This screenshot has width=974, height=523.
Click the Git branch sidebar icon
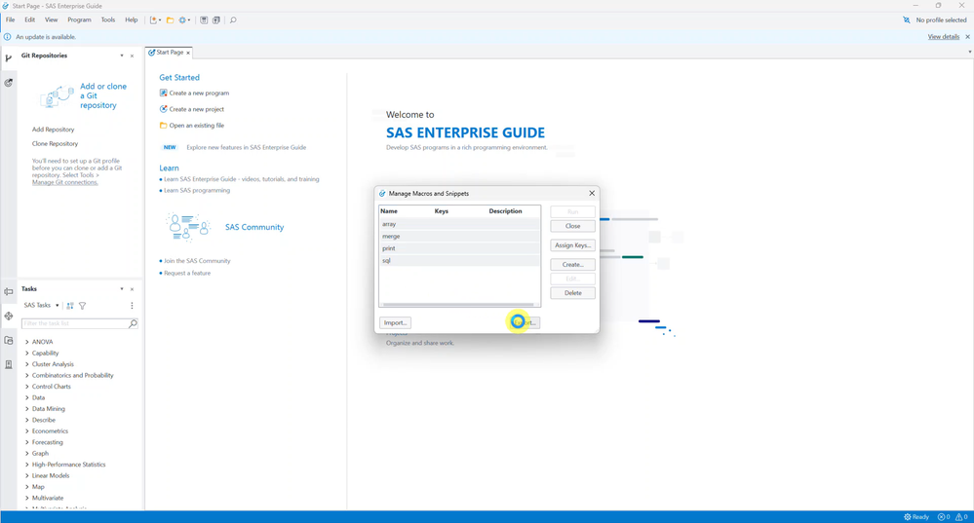pos(9,58)
